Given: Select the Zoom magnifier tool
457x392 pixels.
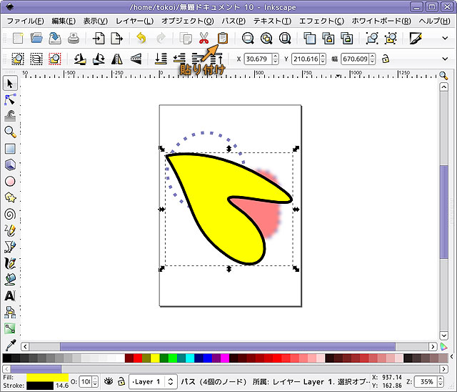Looking at the screenshot, I should [x=10, y=132].
